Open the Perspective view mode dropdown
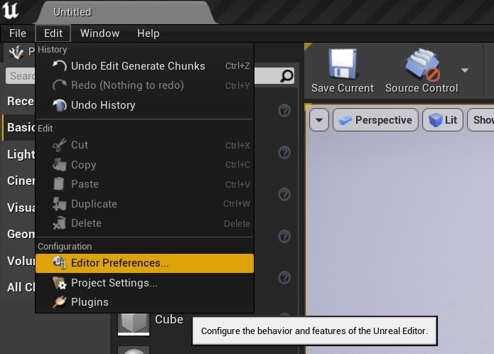Viewport: 494px width, 354px height. 375,119
